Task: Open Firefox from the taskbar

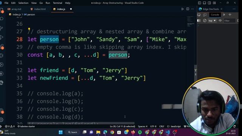Action: point(133,132)
